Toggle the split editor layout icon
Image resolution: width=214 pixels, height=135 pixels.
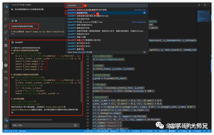(x=205, y=5)
